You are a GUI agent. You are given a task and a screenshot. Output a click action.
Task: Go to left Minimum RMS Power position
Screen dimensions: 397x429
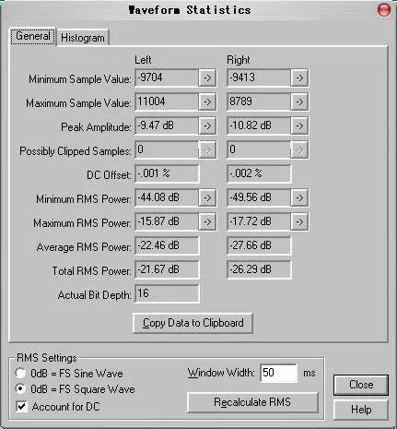coord(207,197)
